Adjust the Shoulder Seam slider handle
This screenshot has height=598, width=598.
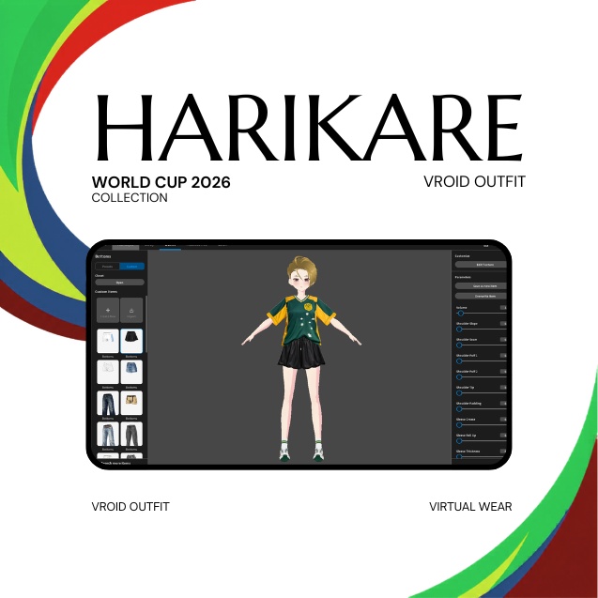click(x=459, y=345)
